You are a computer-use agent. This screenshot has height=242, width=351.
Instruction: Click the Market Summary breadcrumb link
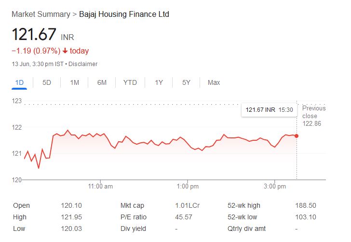[40, 14]
